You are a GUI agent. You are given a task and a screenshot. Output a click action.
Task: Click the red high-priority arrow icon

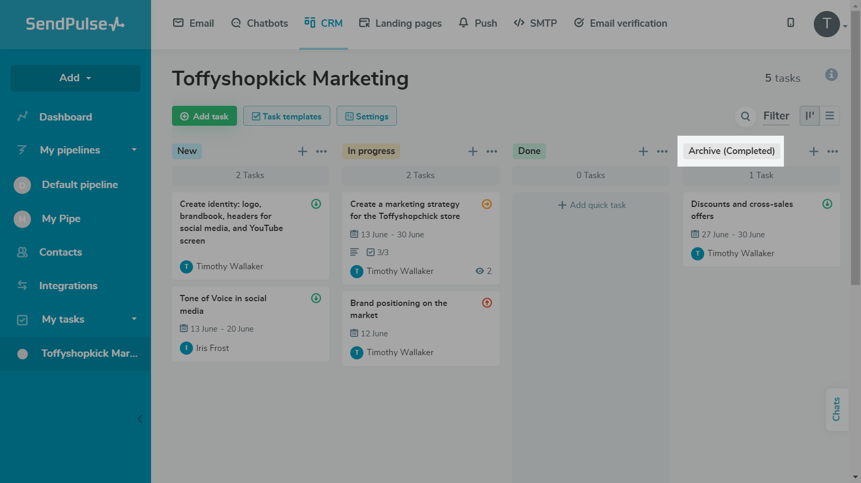487,303
